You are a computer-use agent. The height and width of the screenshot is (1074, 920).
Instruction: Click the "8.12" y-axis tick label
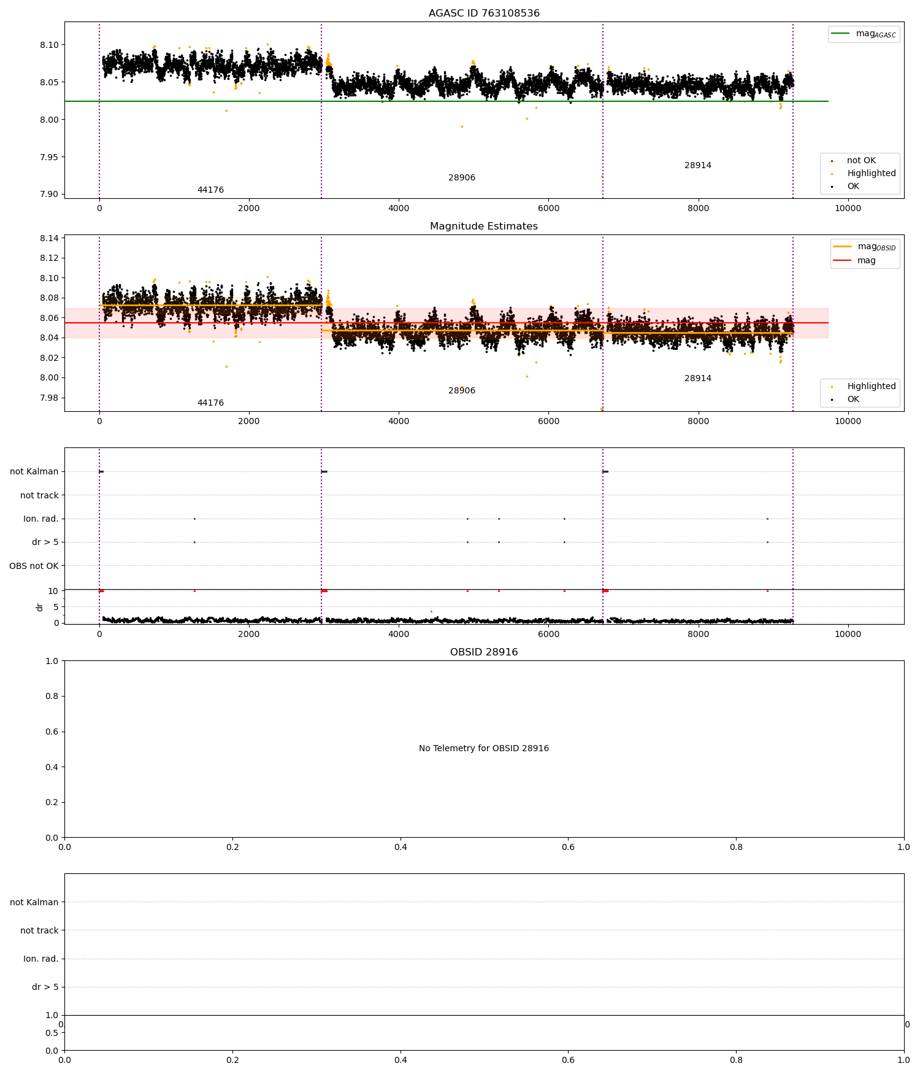pyautogui.click(x=50, y=258)
